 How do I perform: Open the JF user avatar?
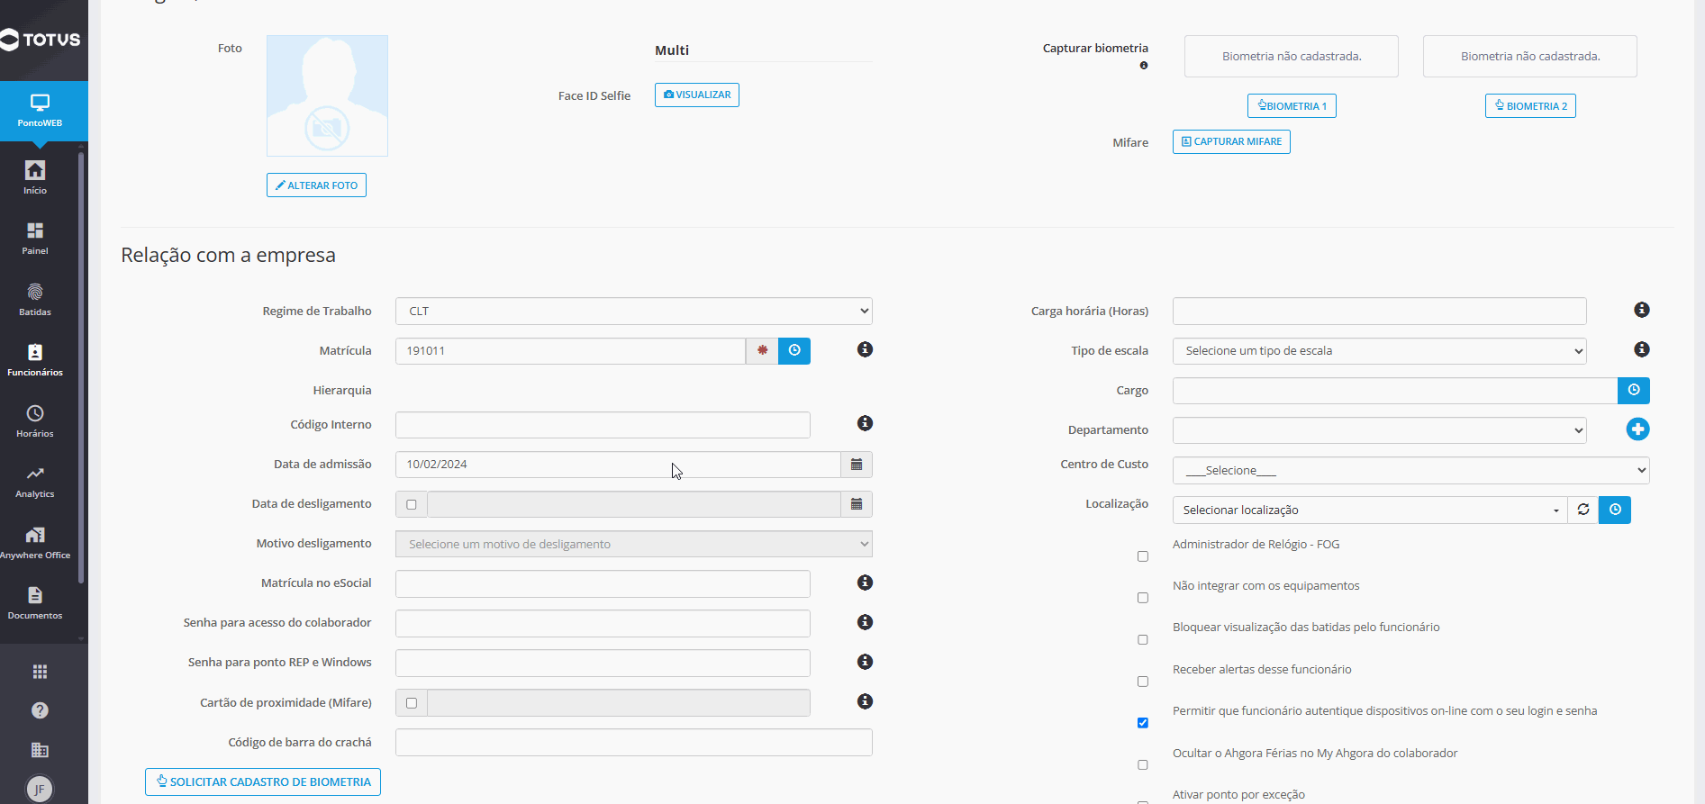tap(40, 789)
